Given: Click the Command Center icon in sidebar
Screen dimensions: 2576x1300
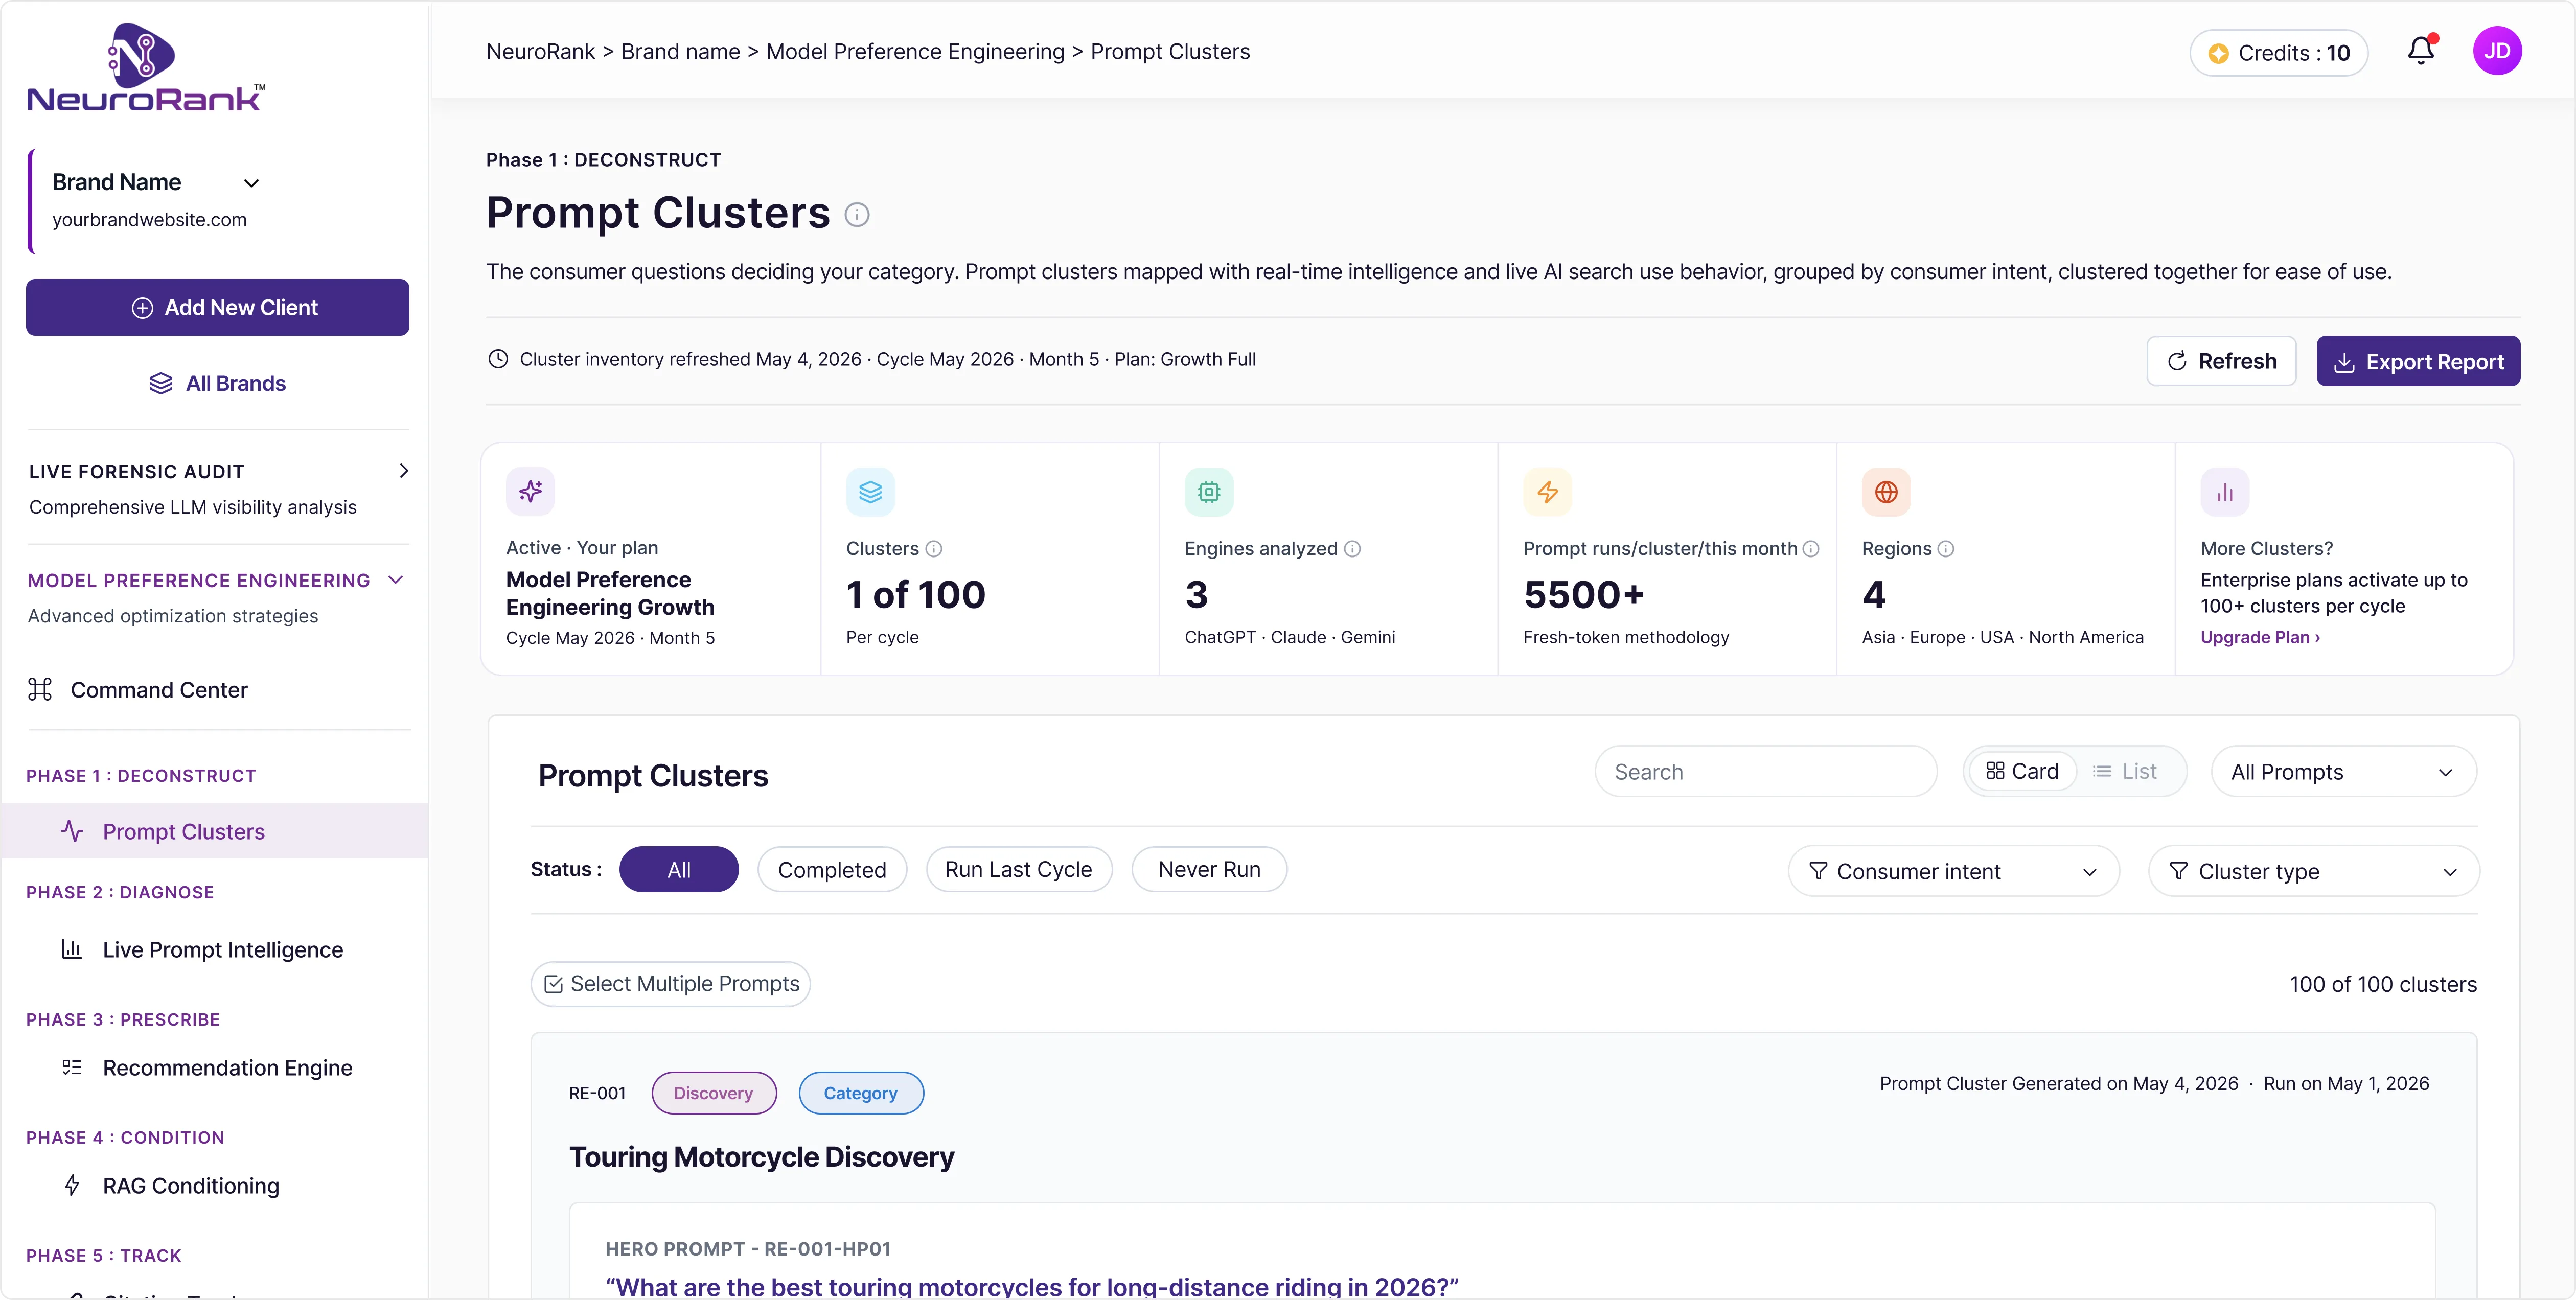Looking at the screenshot, I should 40,689.
